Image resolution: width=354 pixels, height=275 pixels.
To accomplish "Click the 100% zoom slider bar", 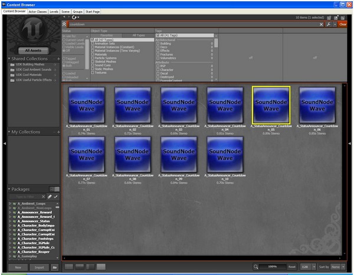I will (273, 267).
